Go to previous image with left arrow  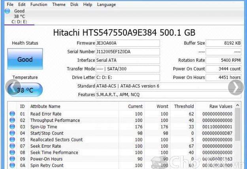(x=13, y=87)
